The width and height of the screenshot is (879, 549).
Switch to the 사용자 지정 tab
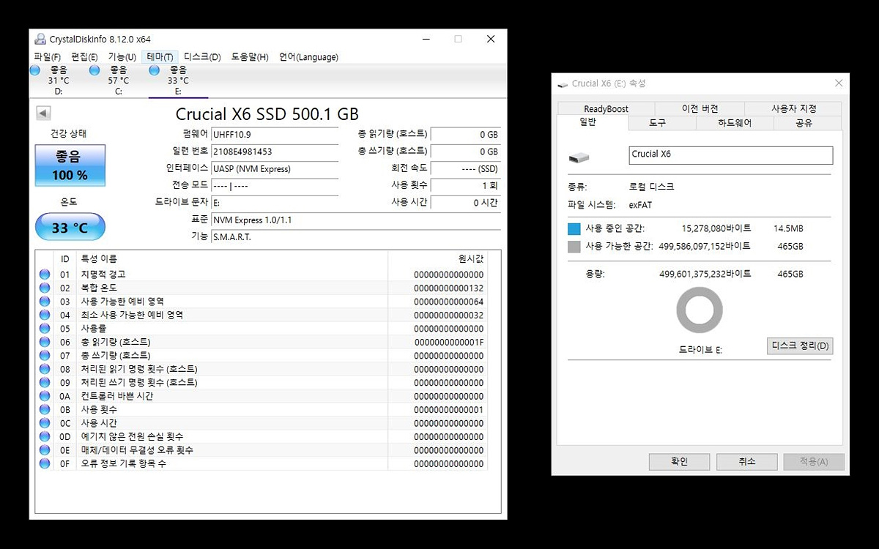tap(793, 109)
